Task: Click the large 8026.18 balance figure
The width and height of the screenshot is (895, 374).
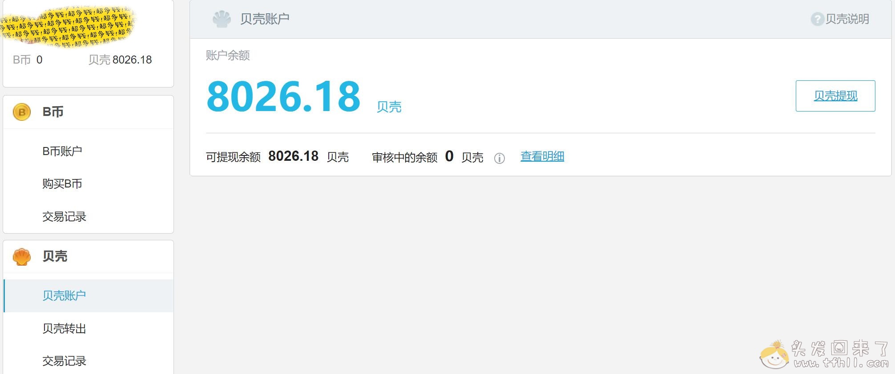Action: click(284, 96)
